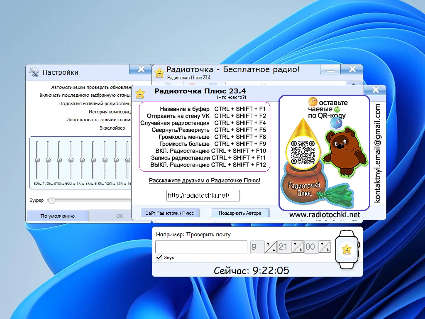The image size is (425, 319).
Task: Click the minutes up/down stepper next to 21
Action: point(298,247)
